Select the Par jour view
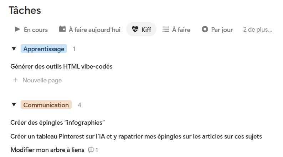This screenshot has width=283, height=157. click(217, 29)
